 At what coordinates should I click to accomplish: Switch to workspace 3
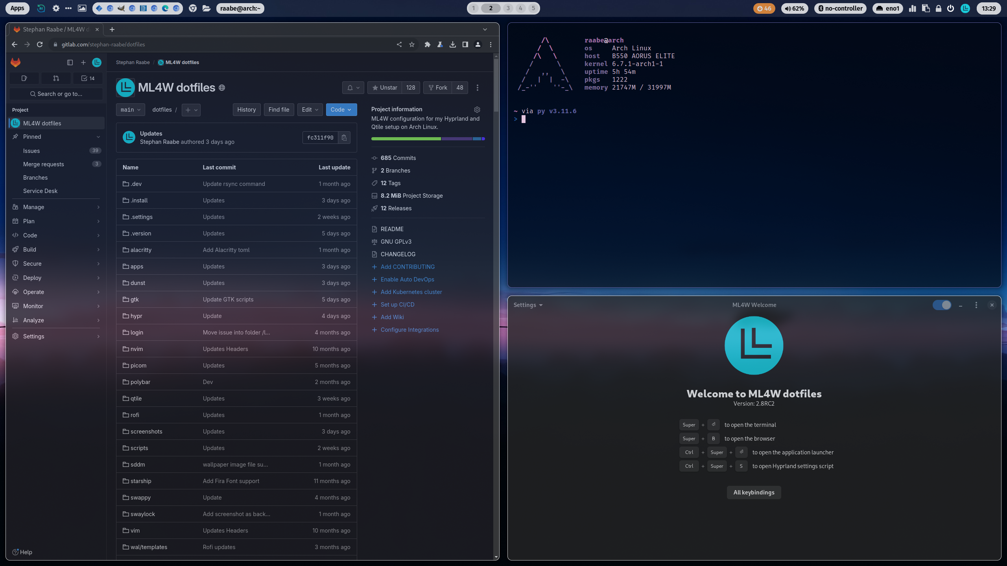(508, 8)
